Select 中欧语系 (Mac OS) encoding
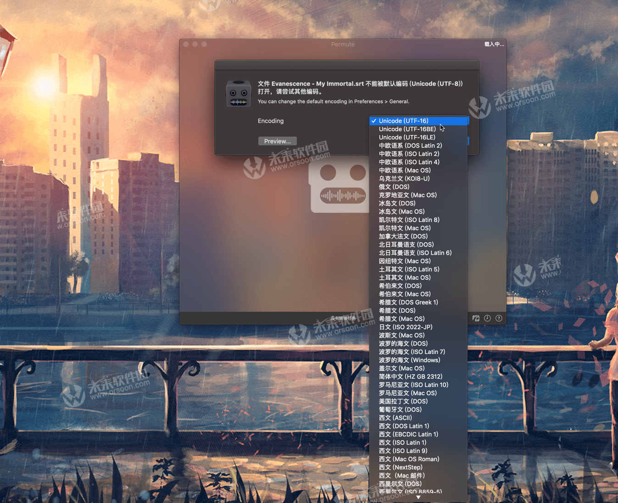The image size is (618, 503). coord(418,171)
